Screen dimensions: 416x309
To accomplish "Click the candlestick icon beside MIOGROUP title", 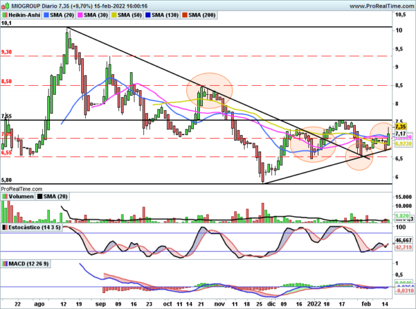I will point(5,6).
